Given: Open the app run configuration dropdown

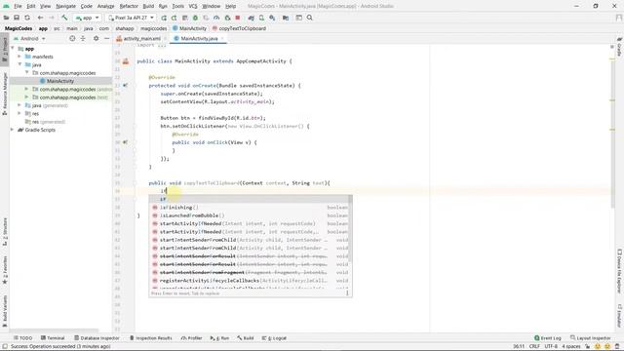Looking at the screenshot, I should point(87,18).
